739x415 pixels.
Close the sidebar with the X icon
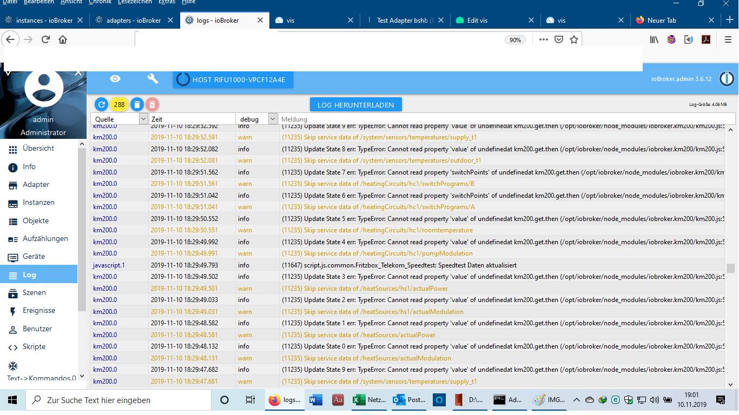coord(78,72)
